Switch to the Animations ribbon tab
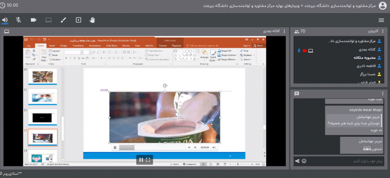Viewport: 390px width, 178px height. click(95, 46)
